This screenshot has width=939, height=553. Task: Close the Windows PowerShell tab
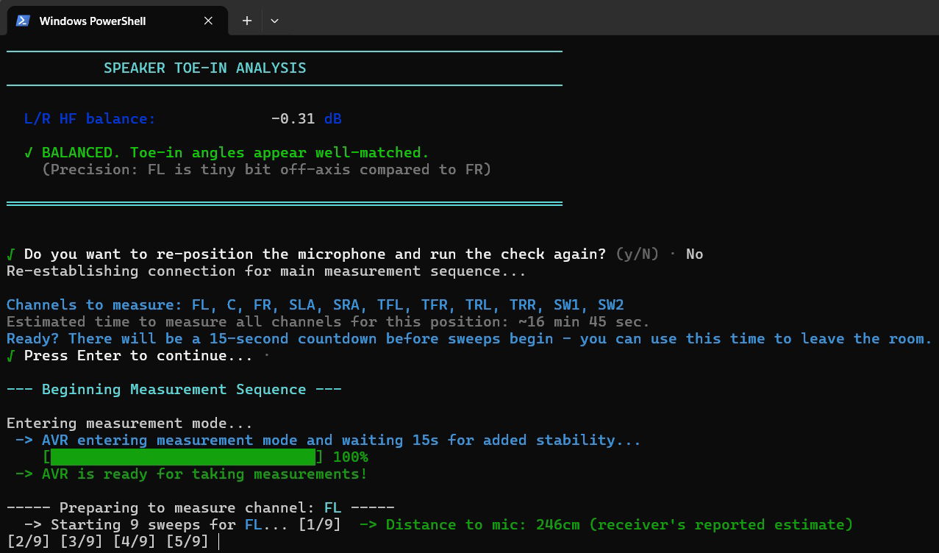pos(208,21)
